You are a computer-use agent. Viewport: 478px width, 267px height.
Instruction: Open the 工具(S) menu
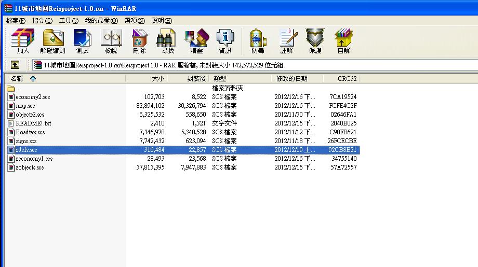click(69, 21)
